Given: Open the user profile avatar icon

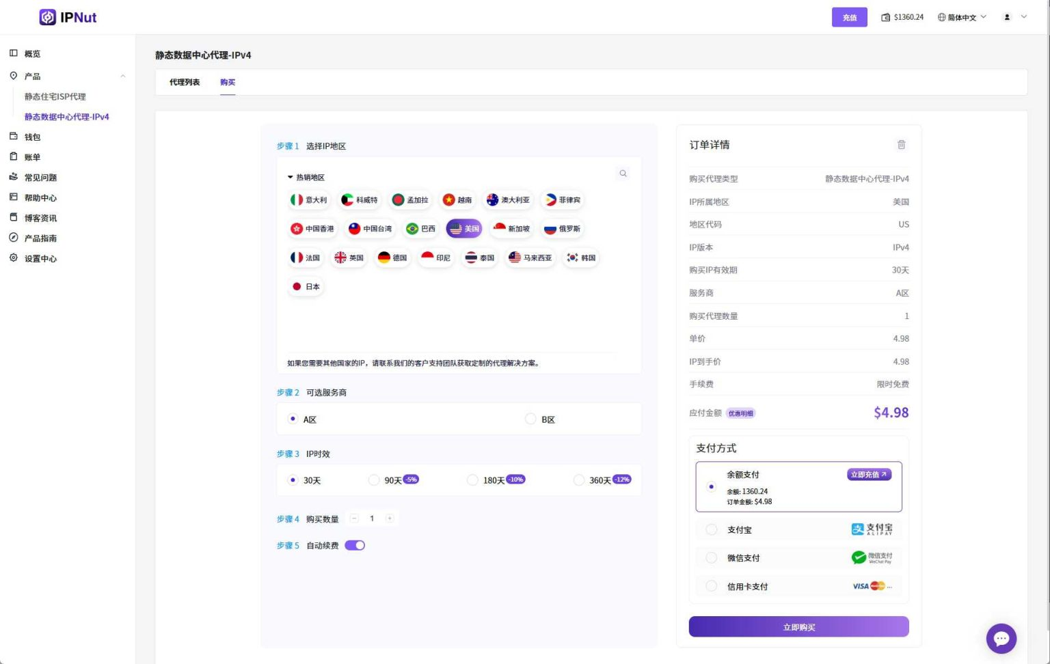Looking at the screenshot, I should (1007, 17).
